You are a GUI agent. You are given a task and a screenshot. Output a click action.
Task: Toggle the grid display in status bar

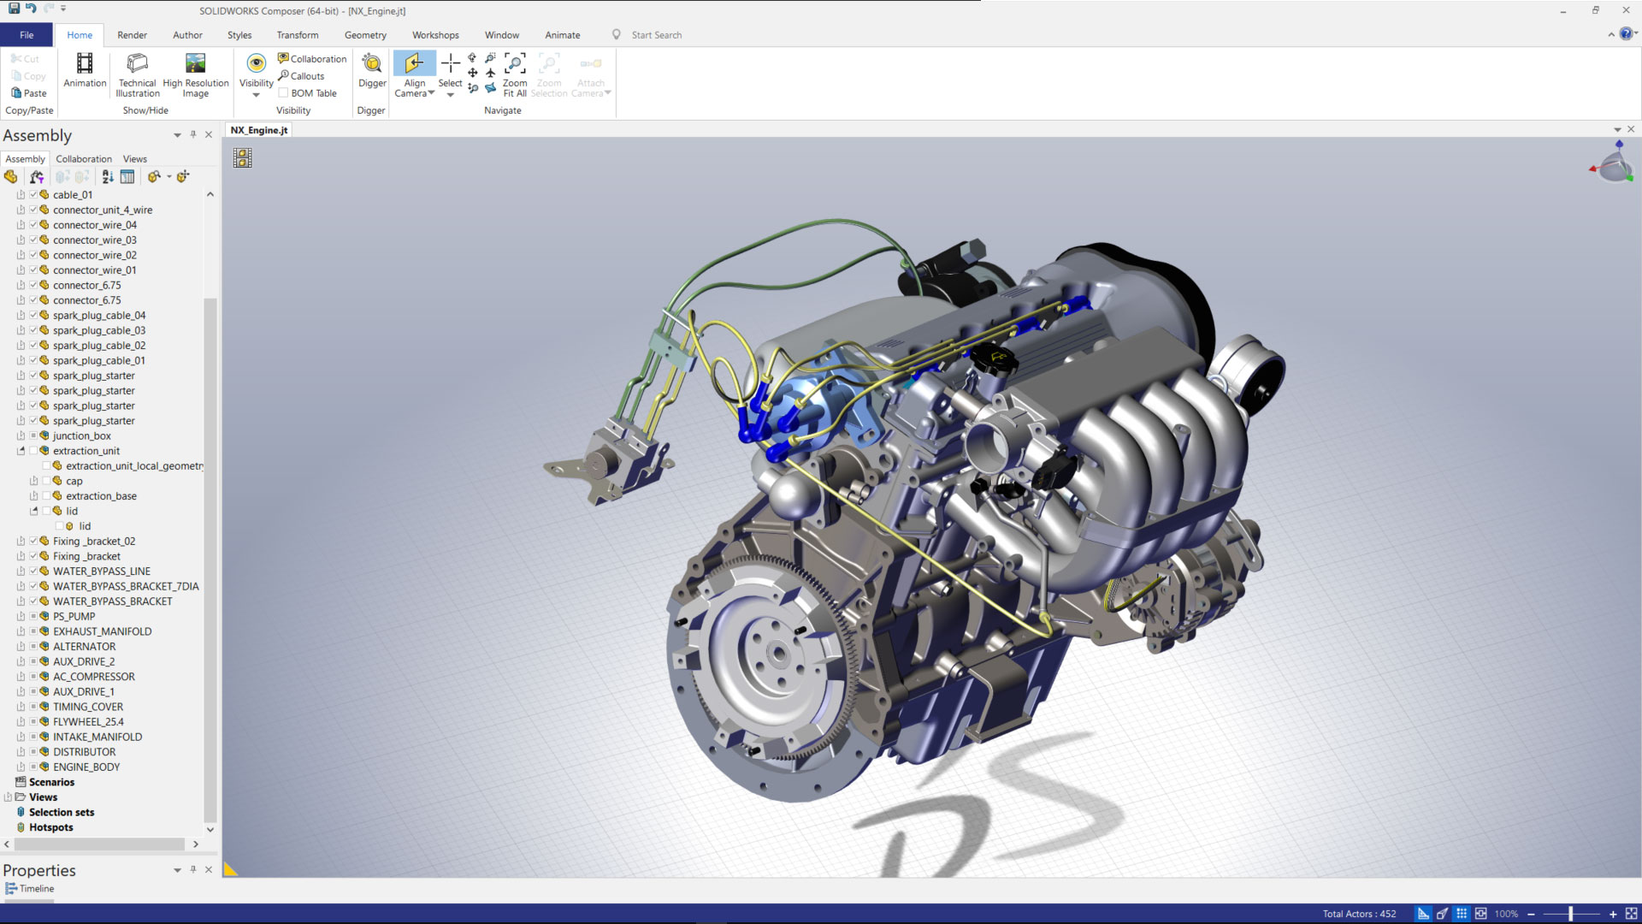(x=1462, y=913)
